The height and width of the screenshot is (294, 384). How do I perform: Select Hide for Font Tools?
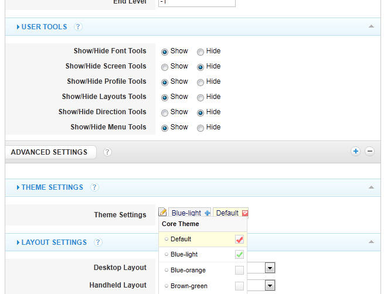click(x=201, y=52)
